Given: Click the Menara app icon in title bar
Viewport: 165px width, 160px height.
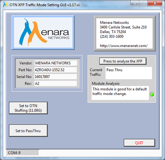Looking at the screenshot, I should [5, 5].
